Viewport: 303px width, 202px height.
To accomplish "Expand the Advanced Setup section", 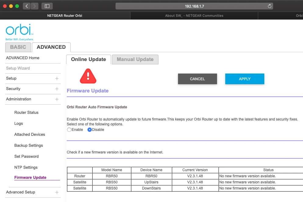I will (57, 192).
